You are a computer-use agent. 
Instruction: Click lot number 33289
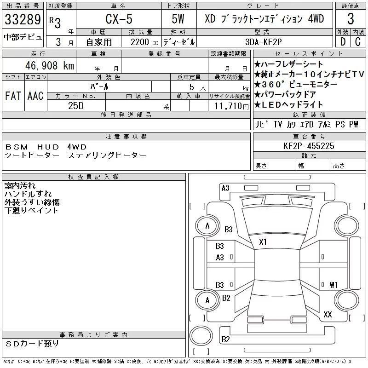(23, 20)
